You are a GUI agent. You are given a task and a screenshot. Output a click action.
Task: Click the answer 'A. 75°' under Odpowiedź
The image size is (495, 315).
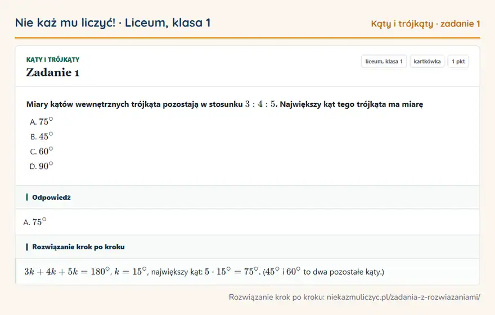35,222
